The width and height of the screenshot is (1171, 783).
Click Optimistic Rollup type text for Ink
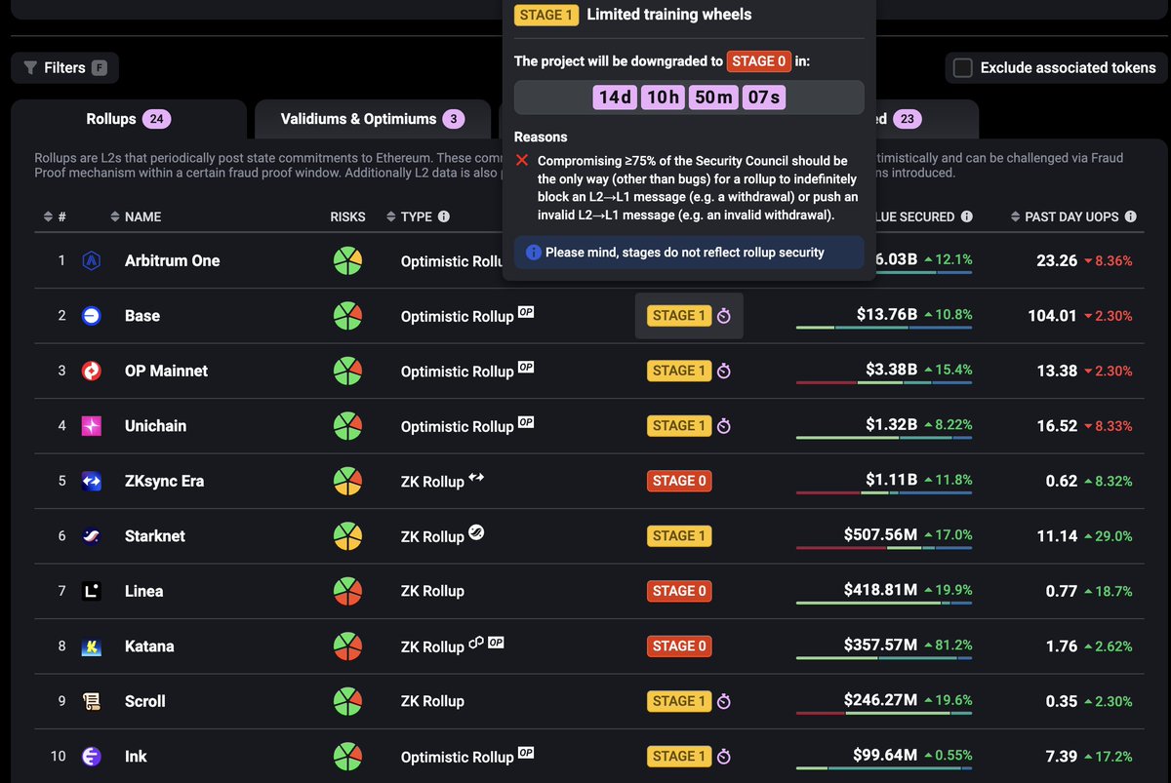pyautogui.click(x=458, y=757)
